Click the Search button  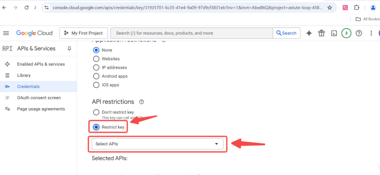pos(287,33)
